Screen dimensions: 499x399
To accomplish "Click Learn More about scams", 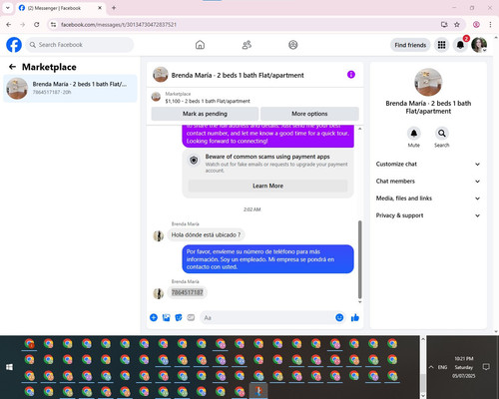I will click(x=267, y=186).
